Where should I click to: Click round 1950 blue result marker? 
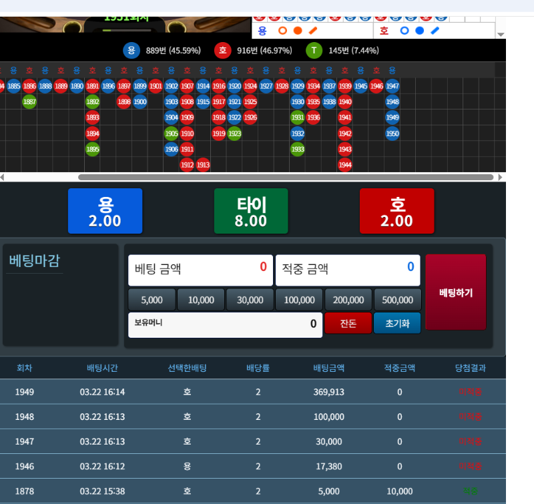(392, 134)
